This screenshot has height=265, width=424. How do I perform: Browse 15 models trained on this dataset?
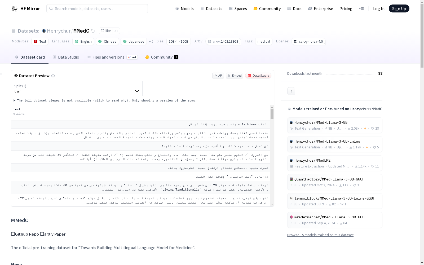point(320,235)
